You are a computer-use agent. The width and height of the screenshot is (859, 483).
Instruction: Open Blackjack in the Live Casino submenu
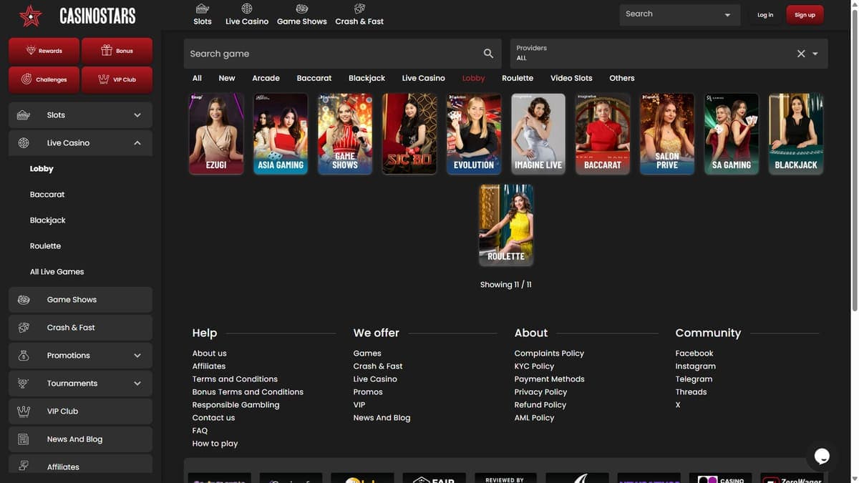tap(48, 220)
